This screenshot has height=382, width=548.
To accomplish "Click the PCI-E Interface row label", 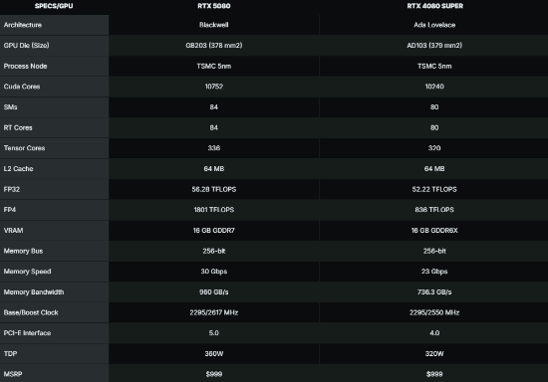I will click(x=27, y=333).
